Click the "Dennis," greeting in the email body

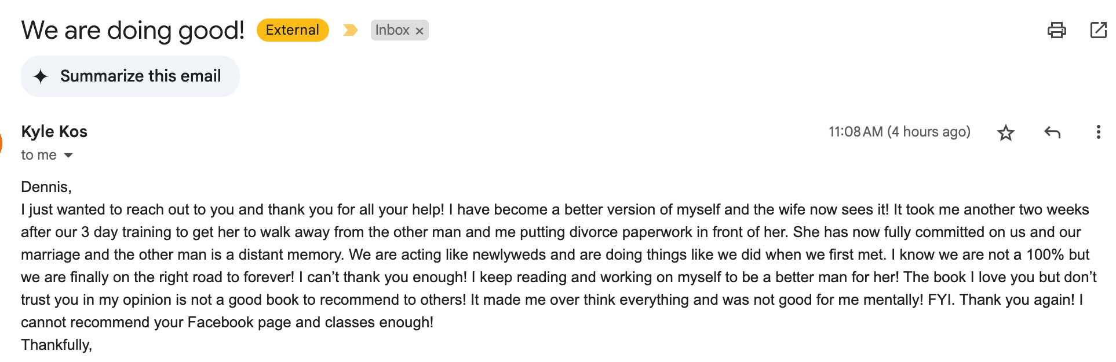pos(46,187)
